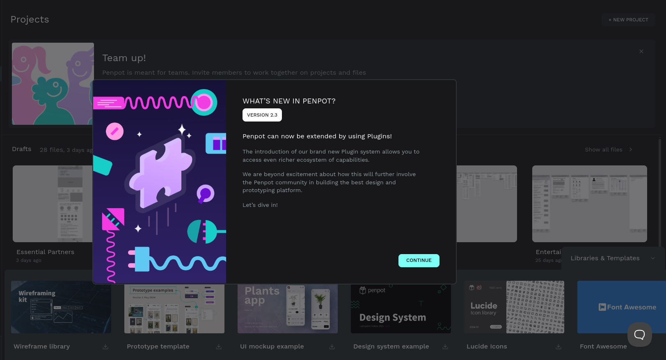Open Show all files link

604,149
